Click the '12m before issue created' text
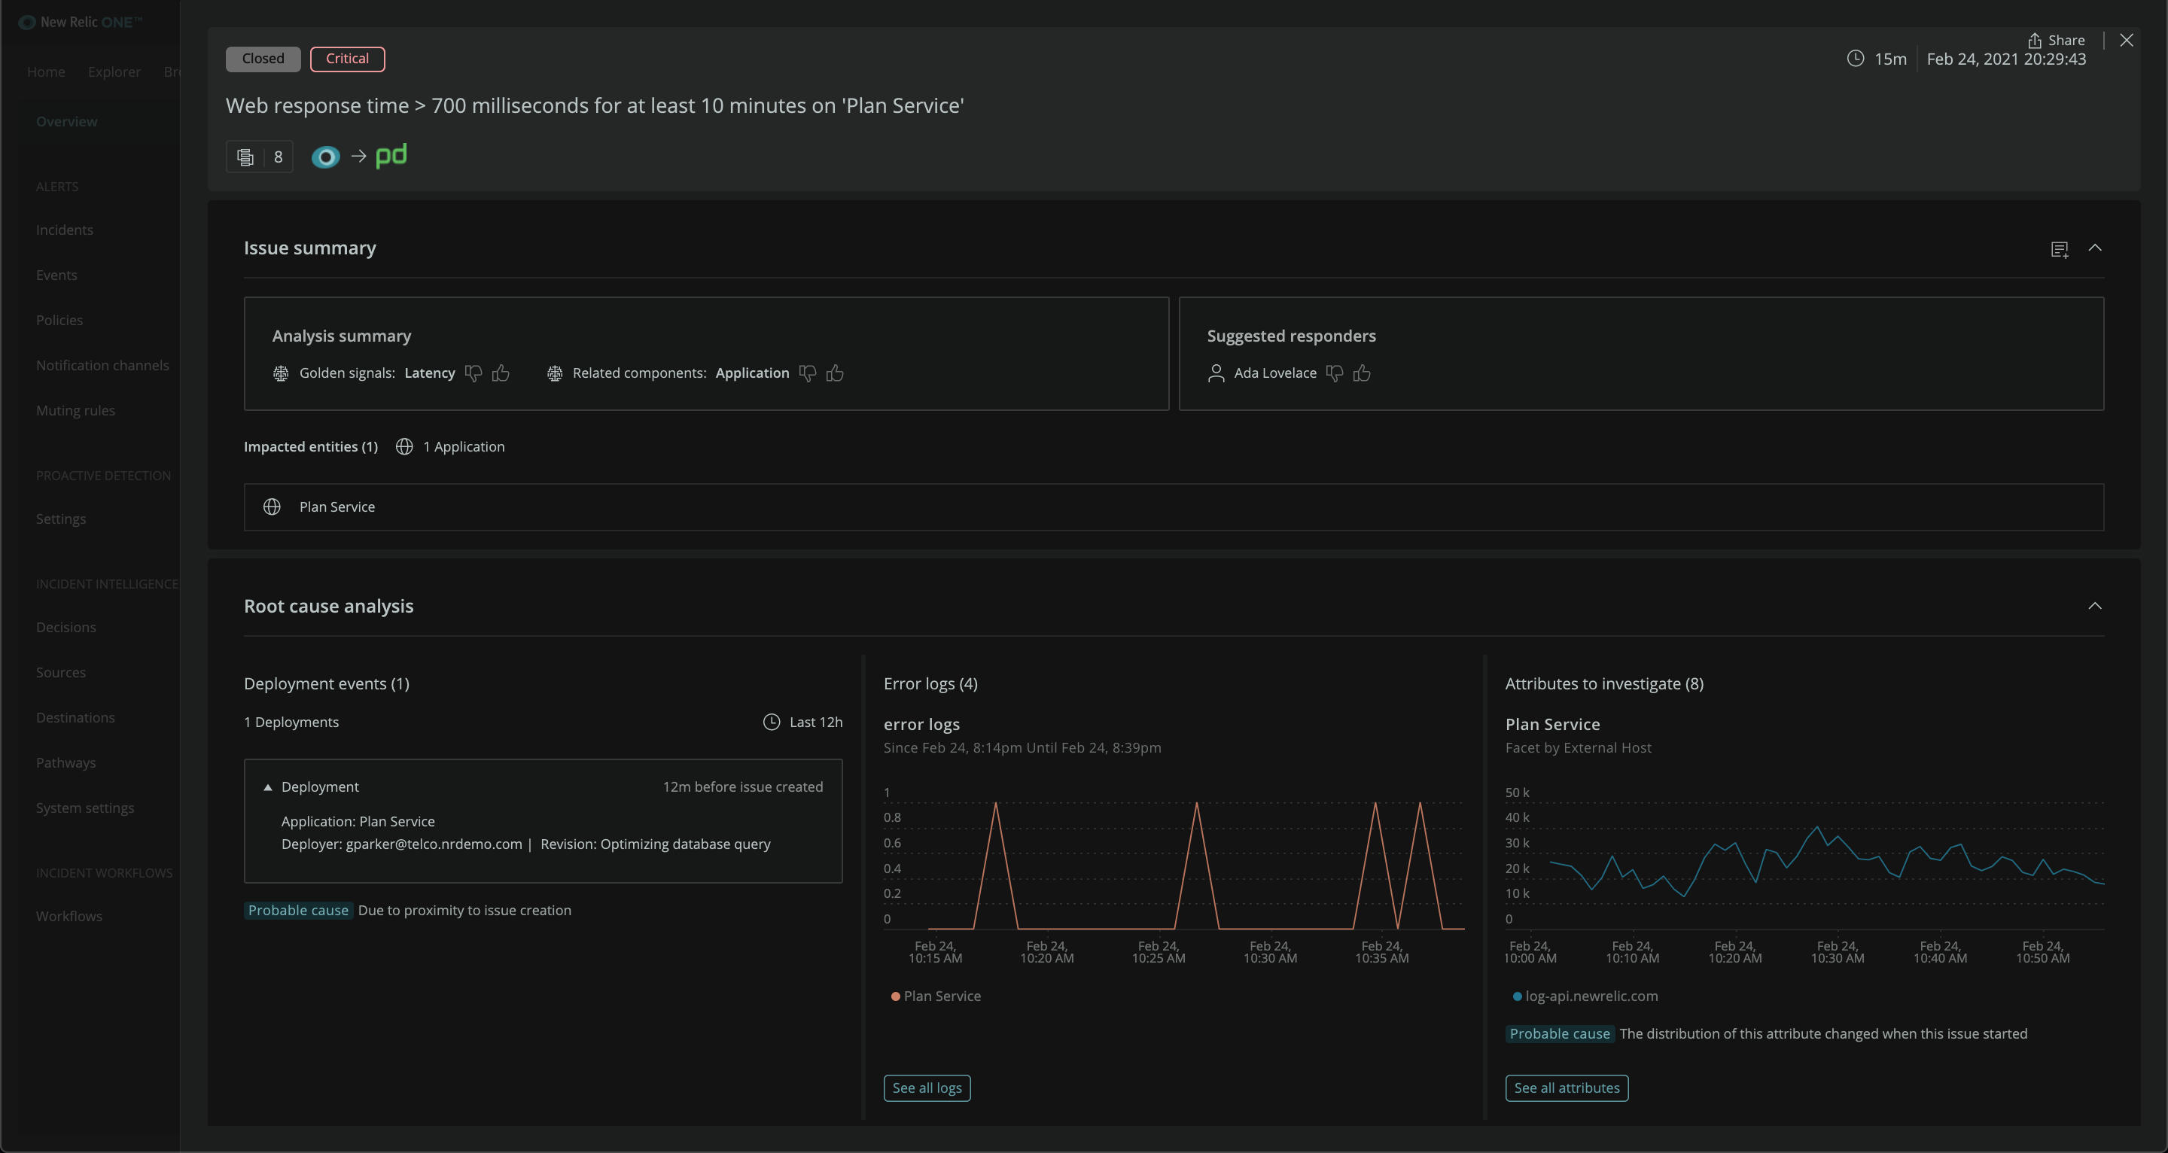Image resolution: width=2168 pixels, height=1153 pixels. click(x=742, y=787)
